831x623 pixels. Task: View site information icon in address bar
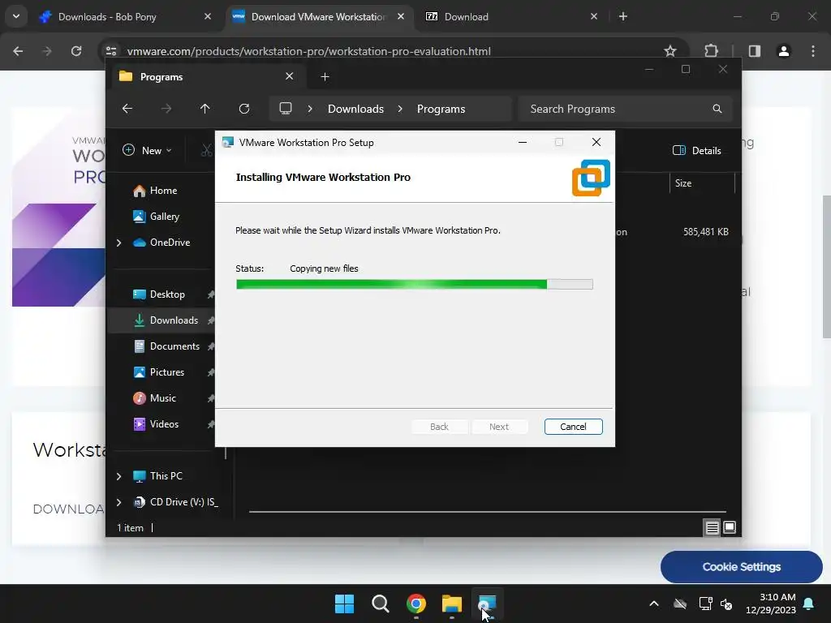(111, 51)
